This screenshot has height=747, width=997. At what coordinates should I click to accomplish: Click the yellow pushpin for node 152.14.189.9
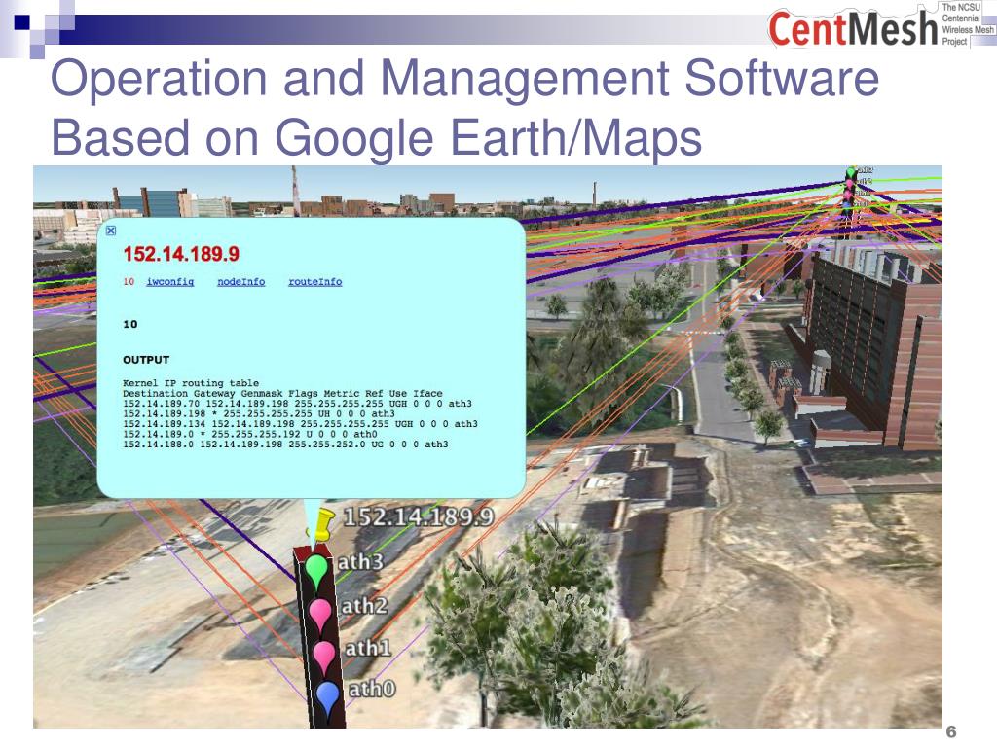pos(321,524)
